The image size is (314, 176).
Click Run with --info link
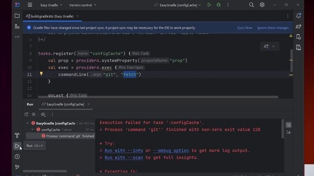(124, 151)
